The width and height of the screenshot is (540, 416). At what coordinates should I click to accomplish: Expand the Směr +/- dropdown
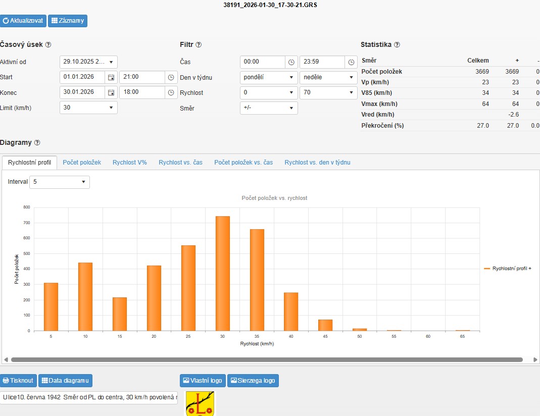tap(269, 108)
